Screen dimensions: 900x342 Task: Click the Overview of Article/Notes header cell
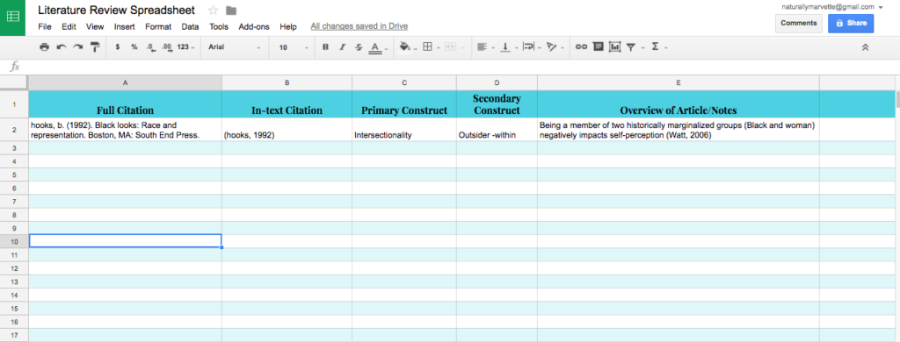pos(679,104)
